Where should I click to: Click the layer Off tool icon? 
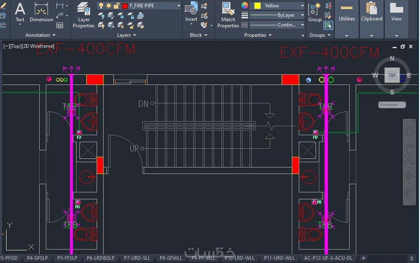(101, 16)
